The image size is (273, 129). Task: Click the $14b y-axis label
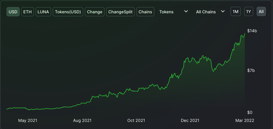[252, 31]
